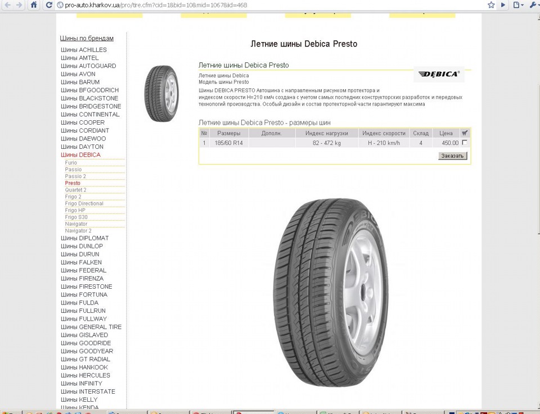
Task: Select the Furio model submenu item
Action: pyautogui.click(x=71, y=163)
